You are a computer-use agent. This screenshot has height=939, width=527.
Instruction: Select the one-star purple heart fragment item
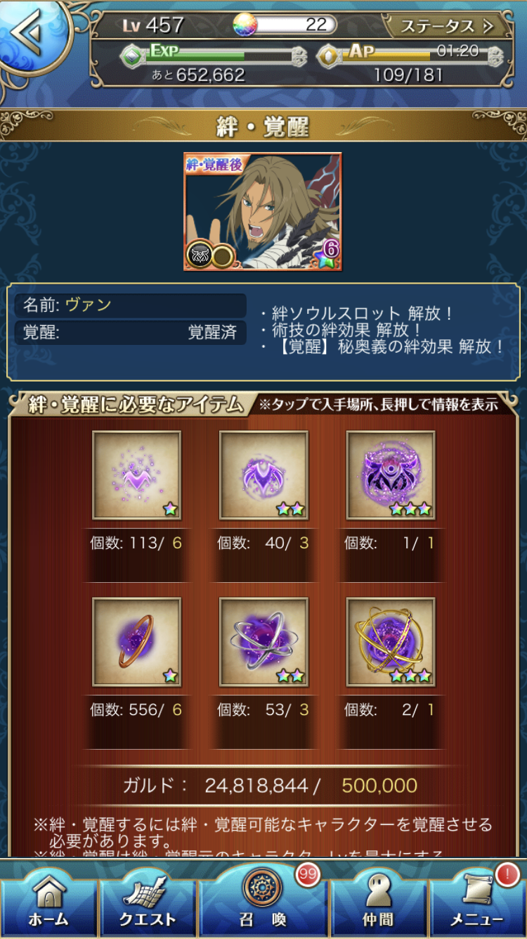tap(137, 476)
